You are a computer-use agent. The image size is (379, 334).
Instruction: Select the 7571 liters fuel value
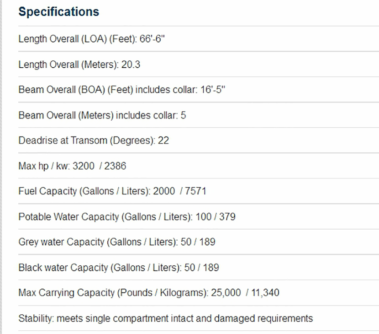point(195,191)
